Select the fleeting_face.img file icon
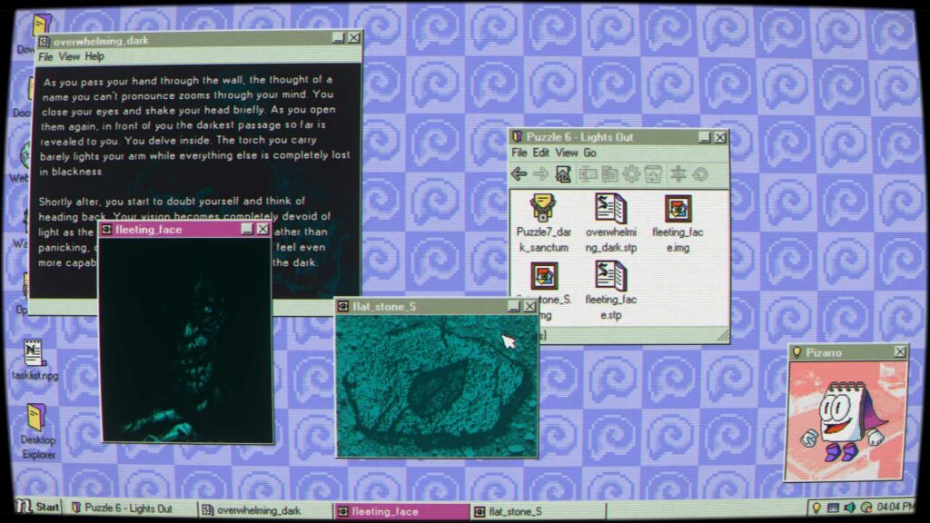 pyautogui.click(x=678, y=210)
